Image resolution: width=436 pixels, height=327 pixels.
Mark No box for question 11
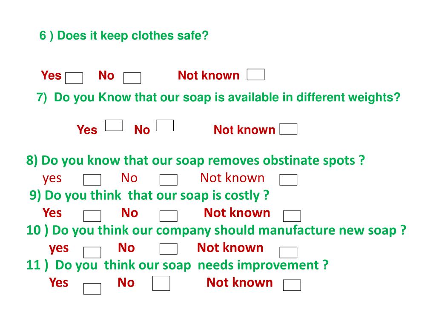click(x=161, y=283)
